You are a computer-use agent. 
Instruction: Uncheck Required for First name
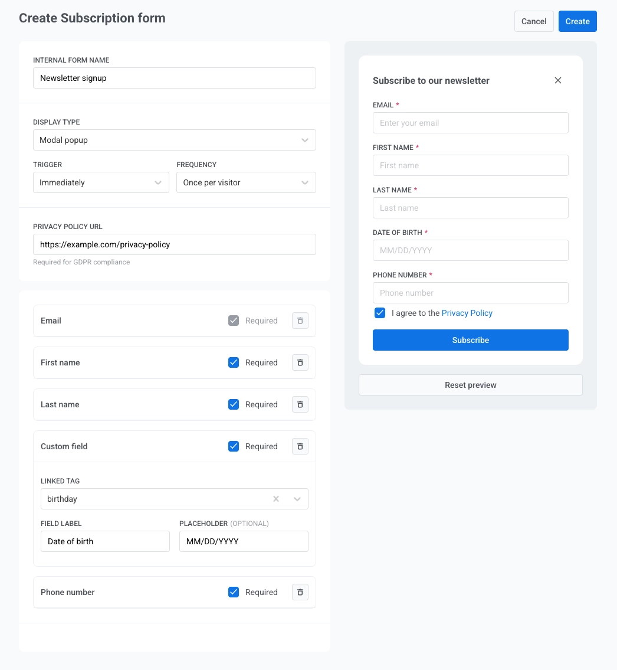click(234, 362)
